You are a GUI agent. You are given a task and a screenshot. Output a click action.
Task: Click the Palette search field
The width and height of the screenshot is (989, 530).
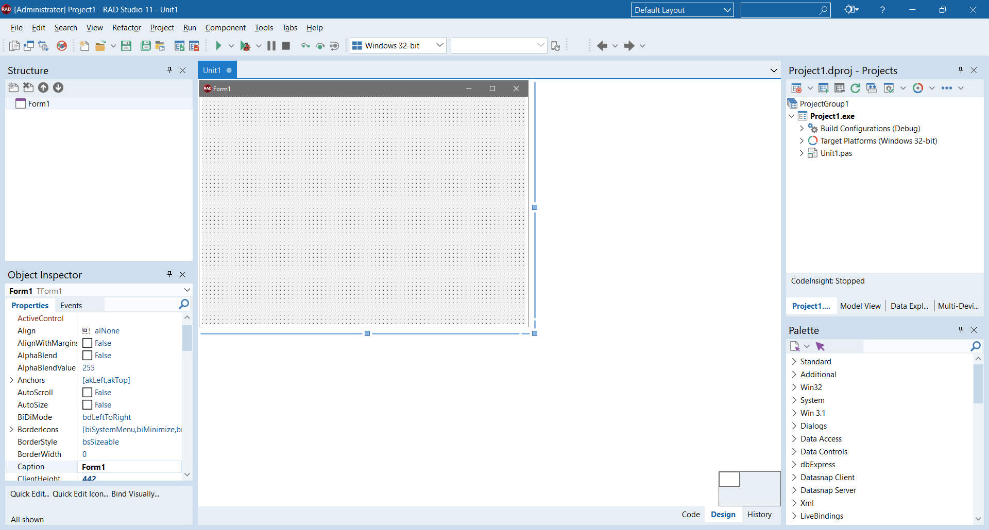click(917, 346)
